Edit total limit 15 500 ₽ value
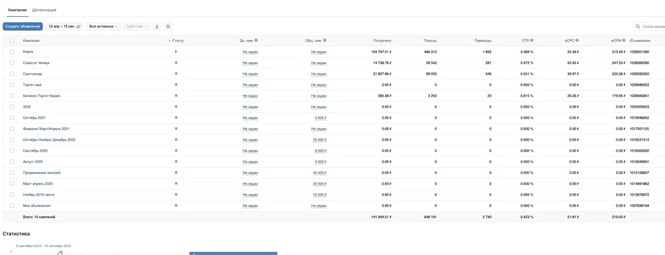Viewport: 665px width, 255px height. tap(319, 195)
